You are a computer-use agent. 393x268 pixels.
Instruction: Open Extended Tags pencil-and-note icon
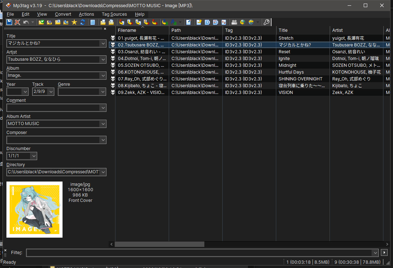coord(188,22)
